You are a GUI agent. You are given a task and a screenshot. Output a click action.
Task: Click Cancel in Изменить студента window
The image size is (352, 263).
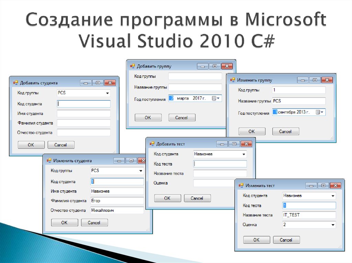94,223
